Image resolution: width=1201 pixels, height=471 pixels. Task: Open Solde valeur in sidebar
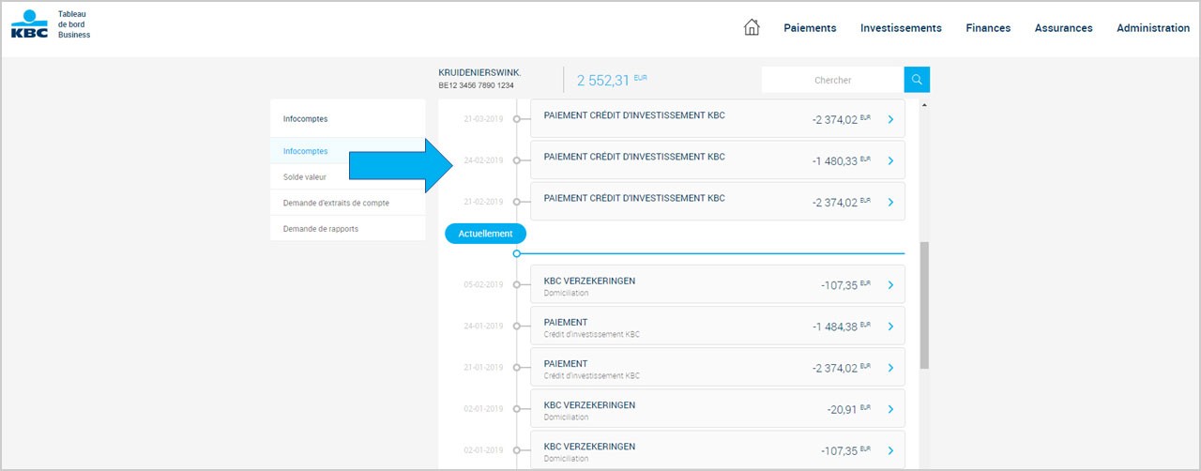click(347, 176)
